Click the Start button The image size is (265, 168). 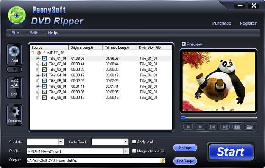click(231, 152)
